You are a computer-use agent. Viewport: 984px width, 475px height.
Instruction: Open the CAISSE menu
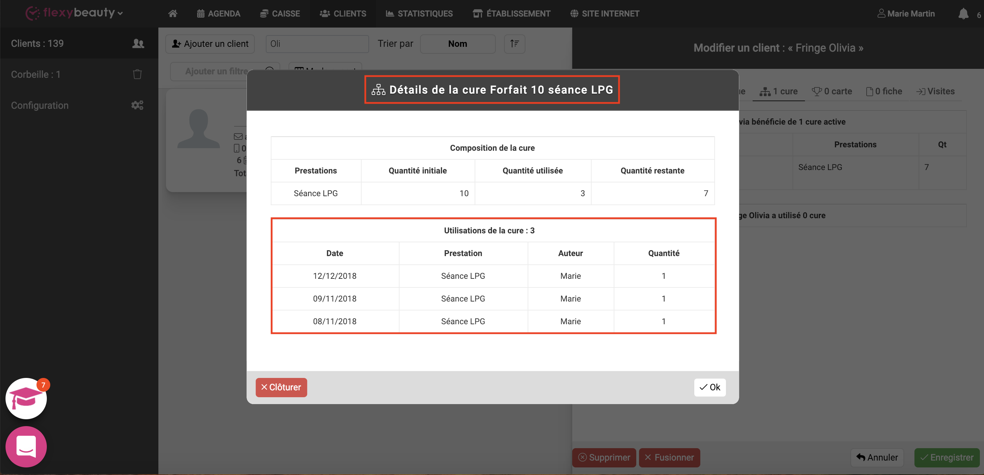click(x=280, y=14)
